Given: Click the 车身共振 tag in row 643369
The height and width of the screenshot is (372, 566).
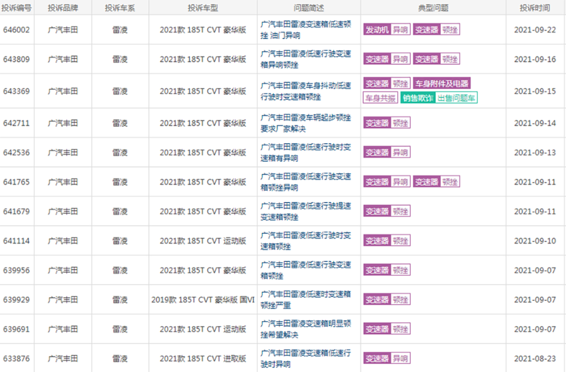Looking at the screenshot, I should click(380, 98).
